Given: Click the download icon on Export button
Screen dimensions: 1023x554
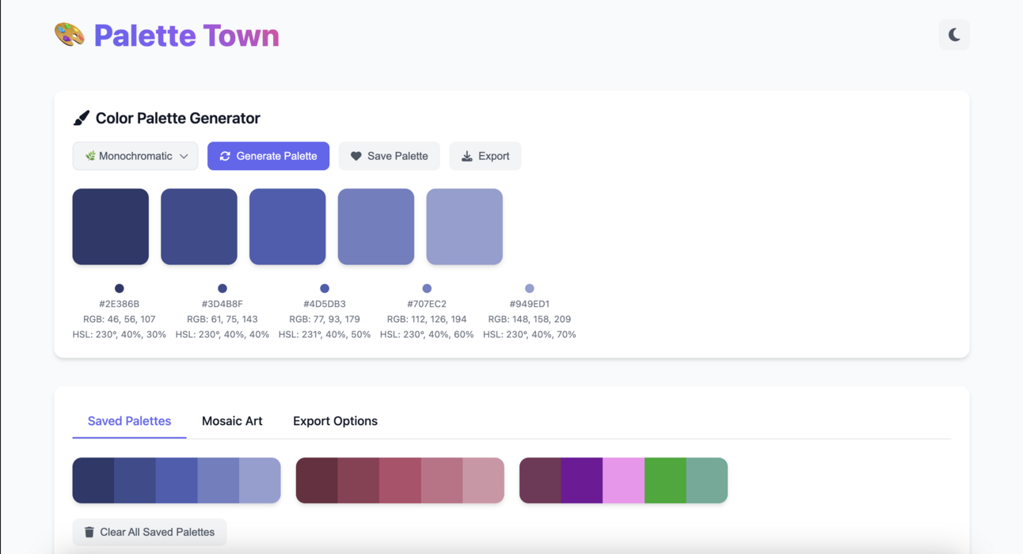Looking at the screenshot, I should click(x=466, y=156).
